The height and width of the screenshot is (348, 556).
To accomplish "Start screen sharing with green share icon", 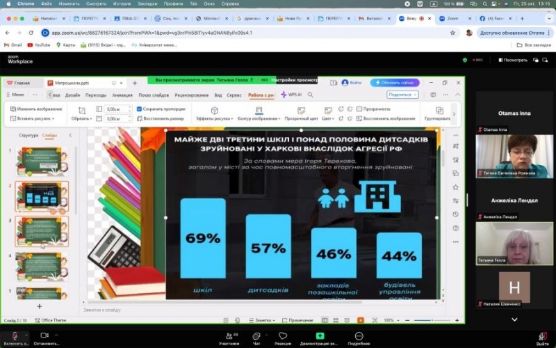I will pos(320,335).
